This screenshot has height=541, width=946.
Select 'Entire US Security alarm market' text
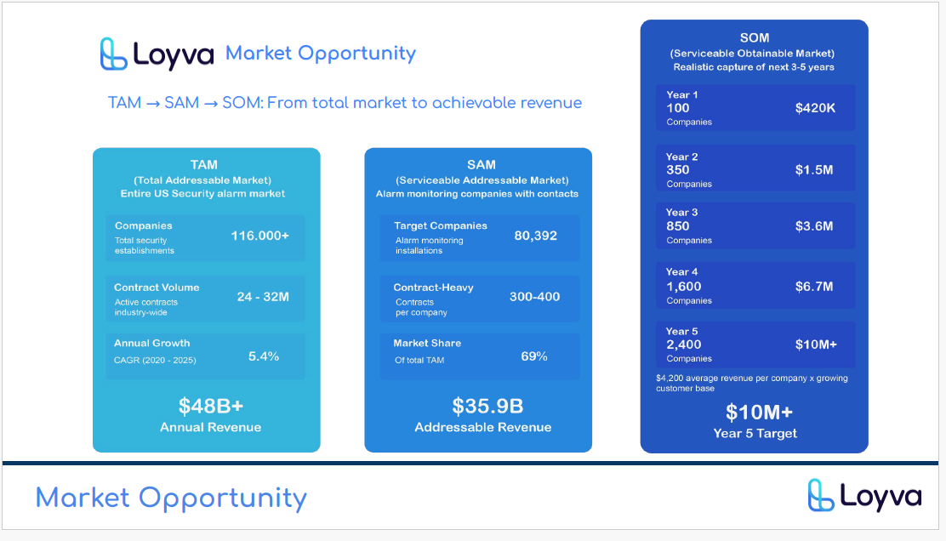click(x=202, y=194)
